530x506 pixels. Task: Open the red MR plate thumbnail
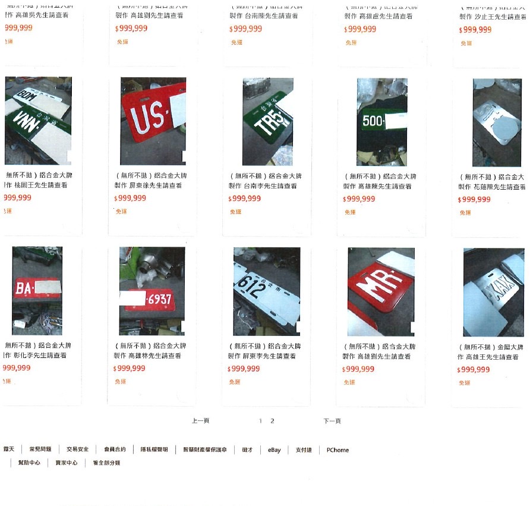381,292
